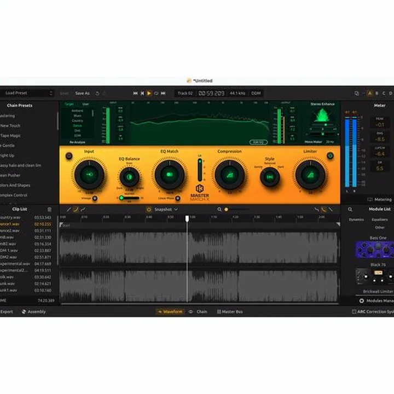Filter modules by Dynamics
Viewport: 394px width, 394px height.
[356, 219]
